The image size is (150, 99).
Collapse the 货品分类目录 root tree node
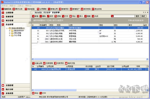click(x=7, y=28)
